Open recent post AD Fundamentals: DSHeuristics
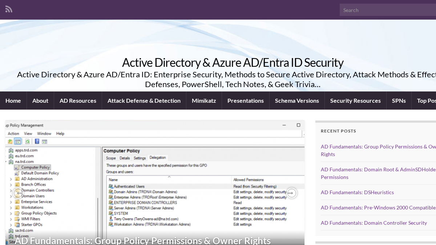Viewport: 436px width, 245px height. coord(357,192)
